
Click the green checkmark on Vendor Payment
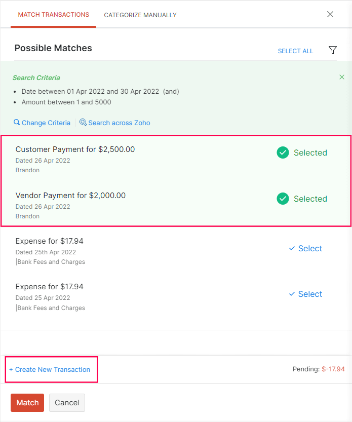(x=283, y=199)
